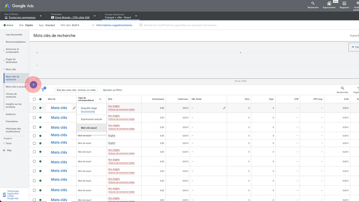The width and height of the screenshot is (359, 202).
Task: Click Plus at the bottom of the sidebar
Action: tap(7, 150)
